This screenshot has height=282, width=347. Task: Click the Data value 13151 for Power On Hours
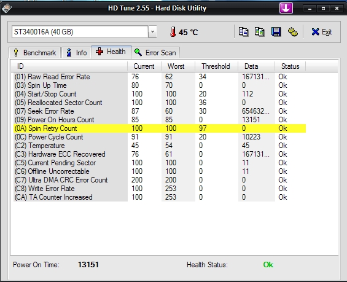(251, 120)
